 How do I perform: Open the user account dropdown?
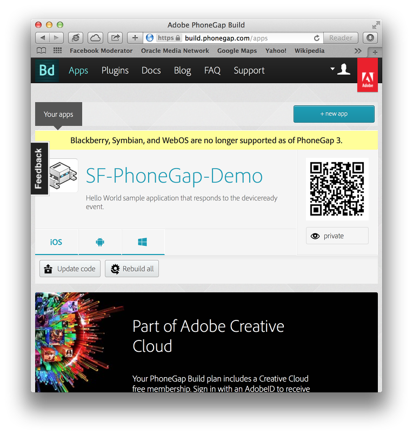coord(340,69)
